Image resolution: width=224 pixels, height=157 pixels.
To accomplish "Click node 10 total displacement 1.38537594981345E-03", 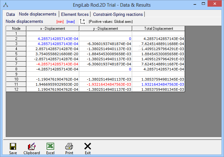I will point(158,79).
